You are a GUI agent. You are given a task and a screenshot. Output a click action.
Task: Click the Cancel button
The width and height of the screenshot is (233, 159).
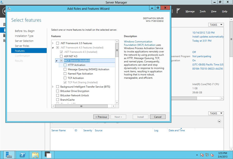point(158,117)
